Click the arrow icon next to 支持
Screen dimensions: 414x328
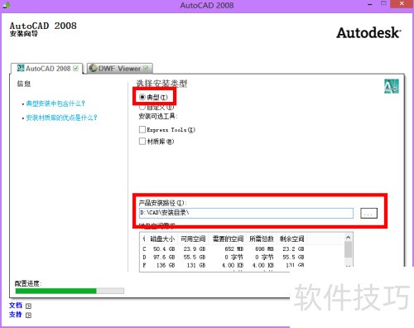click(28, 315)
